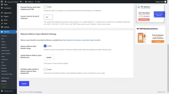Open the Referrers submenu item
169x94 pixels.
tap(4, 48)
